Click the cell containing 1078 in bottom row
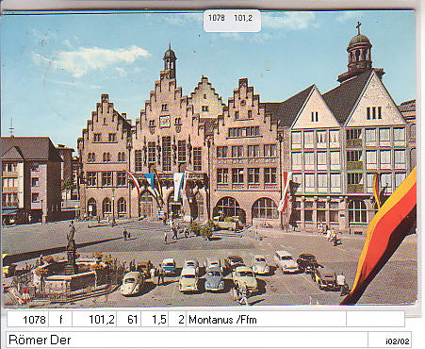Screen dimensions: 425x349 pyautogui.click(x=27, y=320)
